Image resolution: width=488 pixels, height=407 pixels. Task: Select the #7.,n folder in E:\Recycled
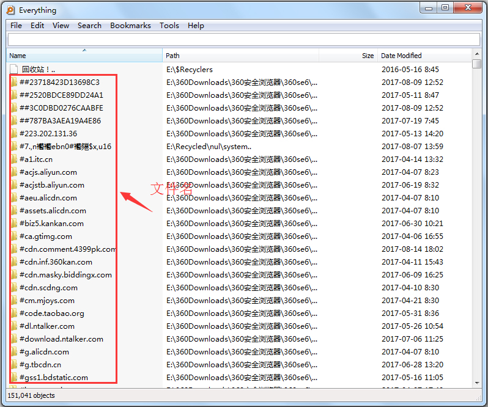[x=65, y=146]
